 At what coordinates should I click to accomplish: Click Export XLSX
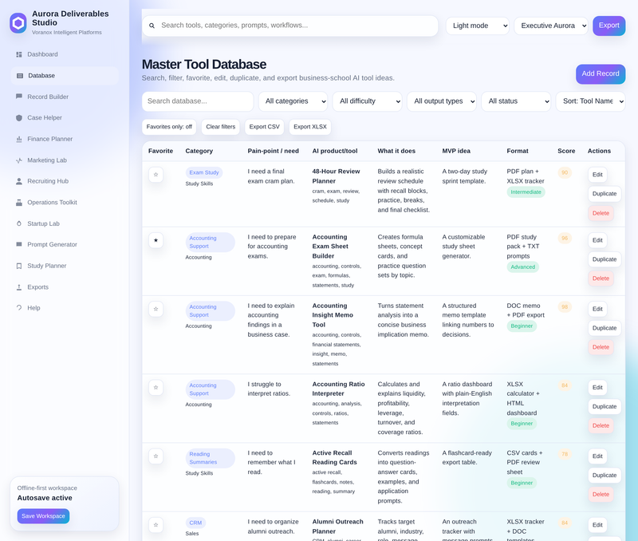(x=310, y=127)
